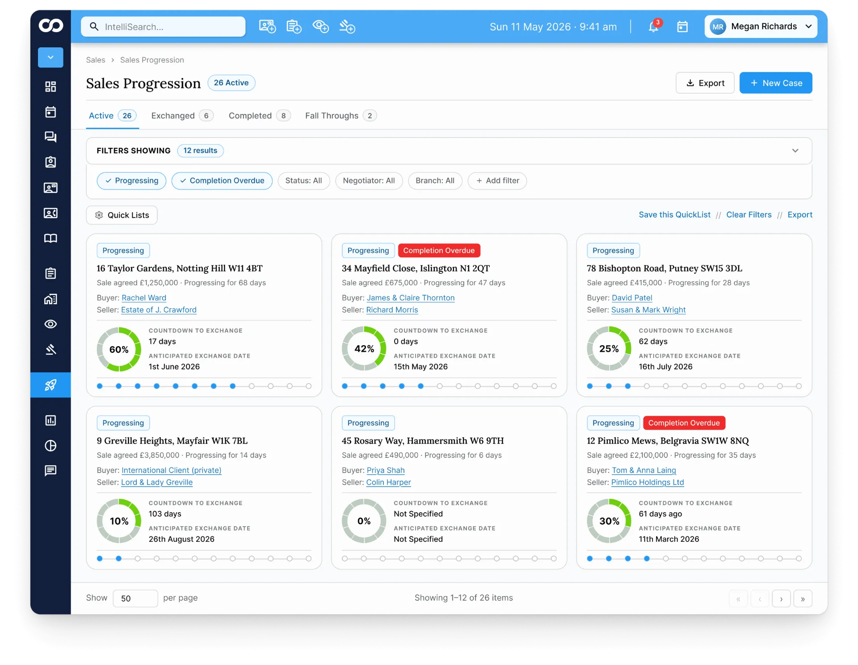
Task: Click the add contact icon in the header
Action: 267,27
